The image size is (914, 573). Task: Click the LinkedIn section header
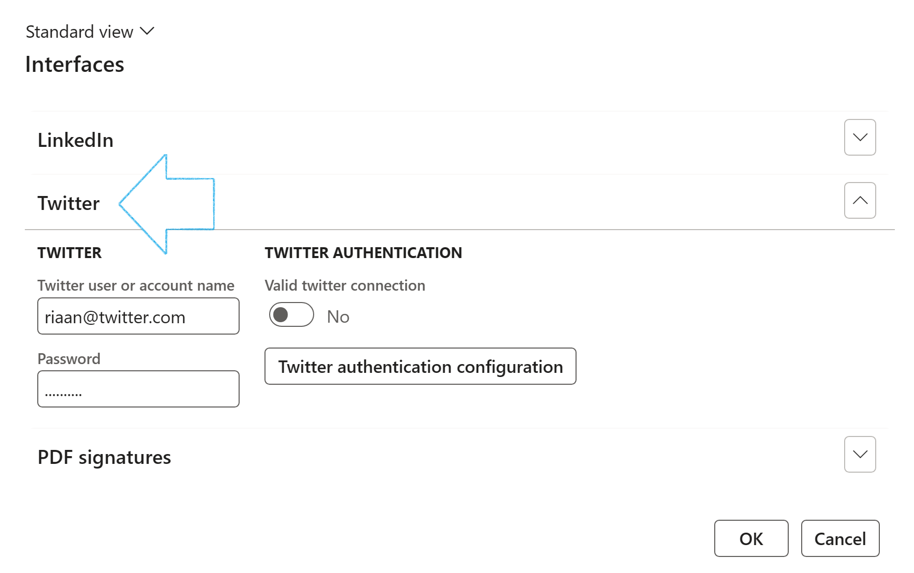pos(76,140)
